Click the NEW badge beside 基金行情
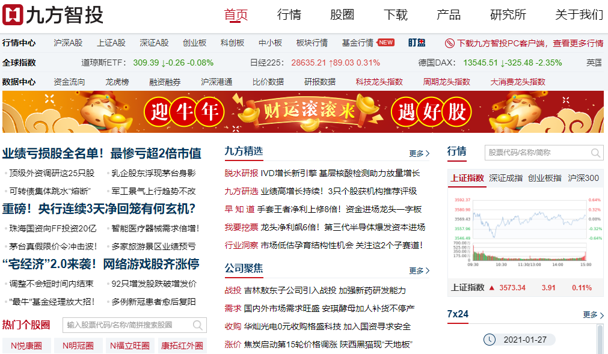This screenshot has width=608, height=354. tap(386, 43)
